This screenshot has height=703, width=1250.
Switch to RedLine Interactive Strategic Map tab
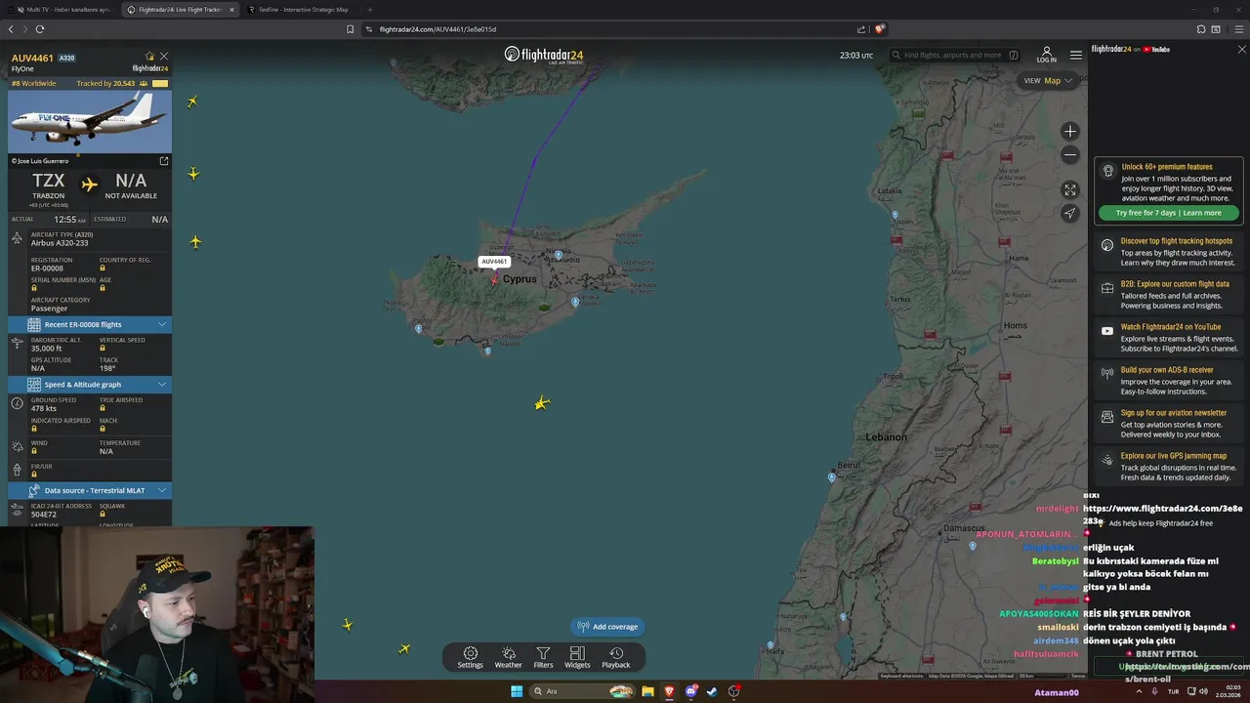tap(298, 10)
